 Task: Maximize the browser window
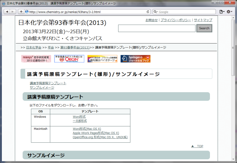[x=221, y=3]
